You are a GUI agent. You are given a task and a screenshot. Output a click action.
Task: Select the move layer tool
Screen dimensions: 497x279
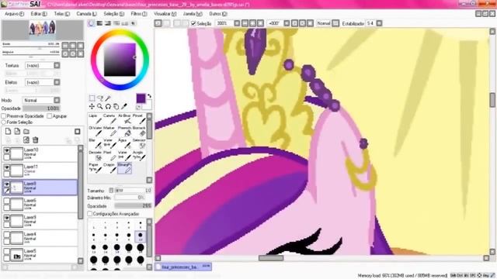pyautogui.click(x=92, y=107)
